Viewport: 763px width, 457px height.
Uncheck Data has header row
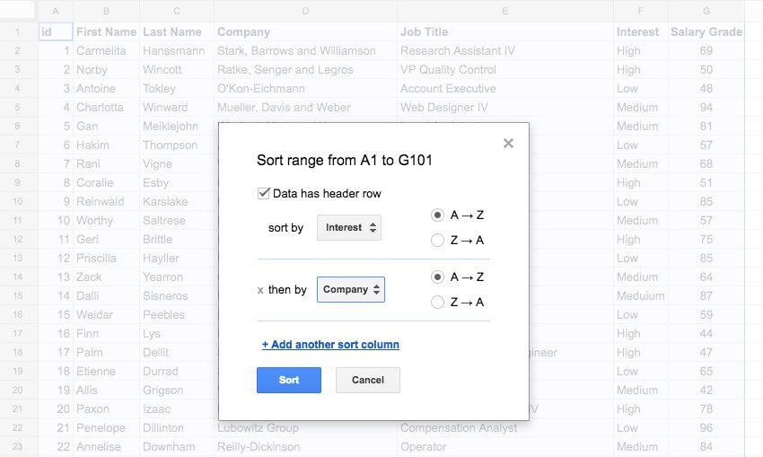(x=263, y=193)
